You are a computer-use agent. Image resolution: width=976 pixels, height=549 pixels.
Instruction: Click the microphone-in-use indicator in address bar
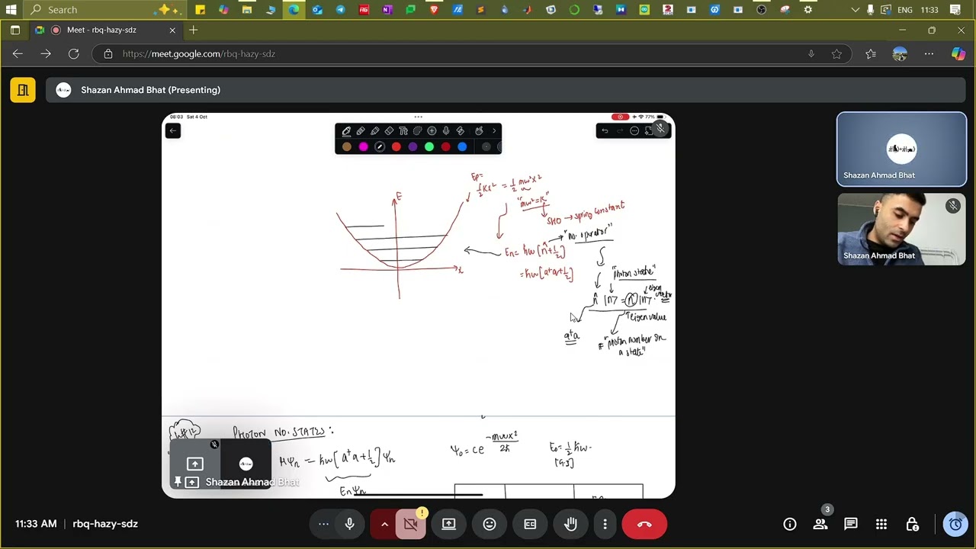pyautogui.click(x=811, y=53)
